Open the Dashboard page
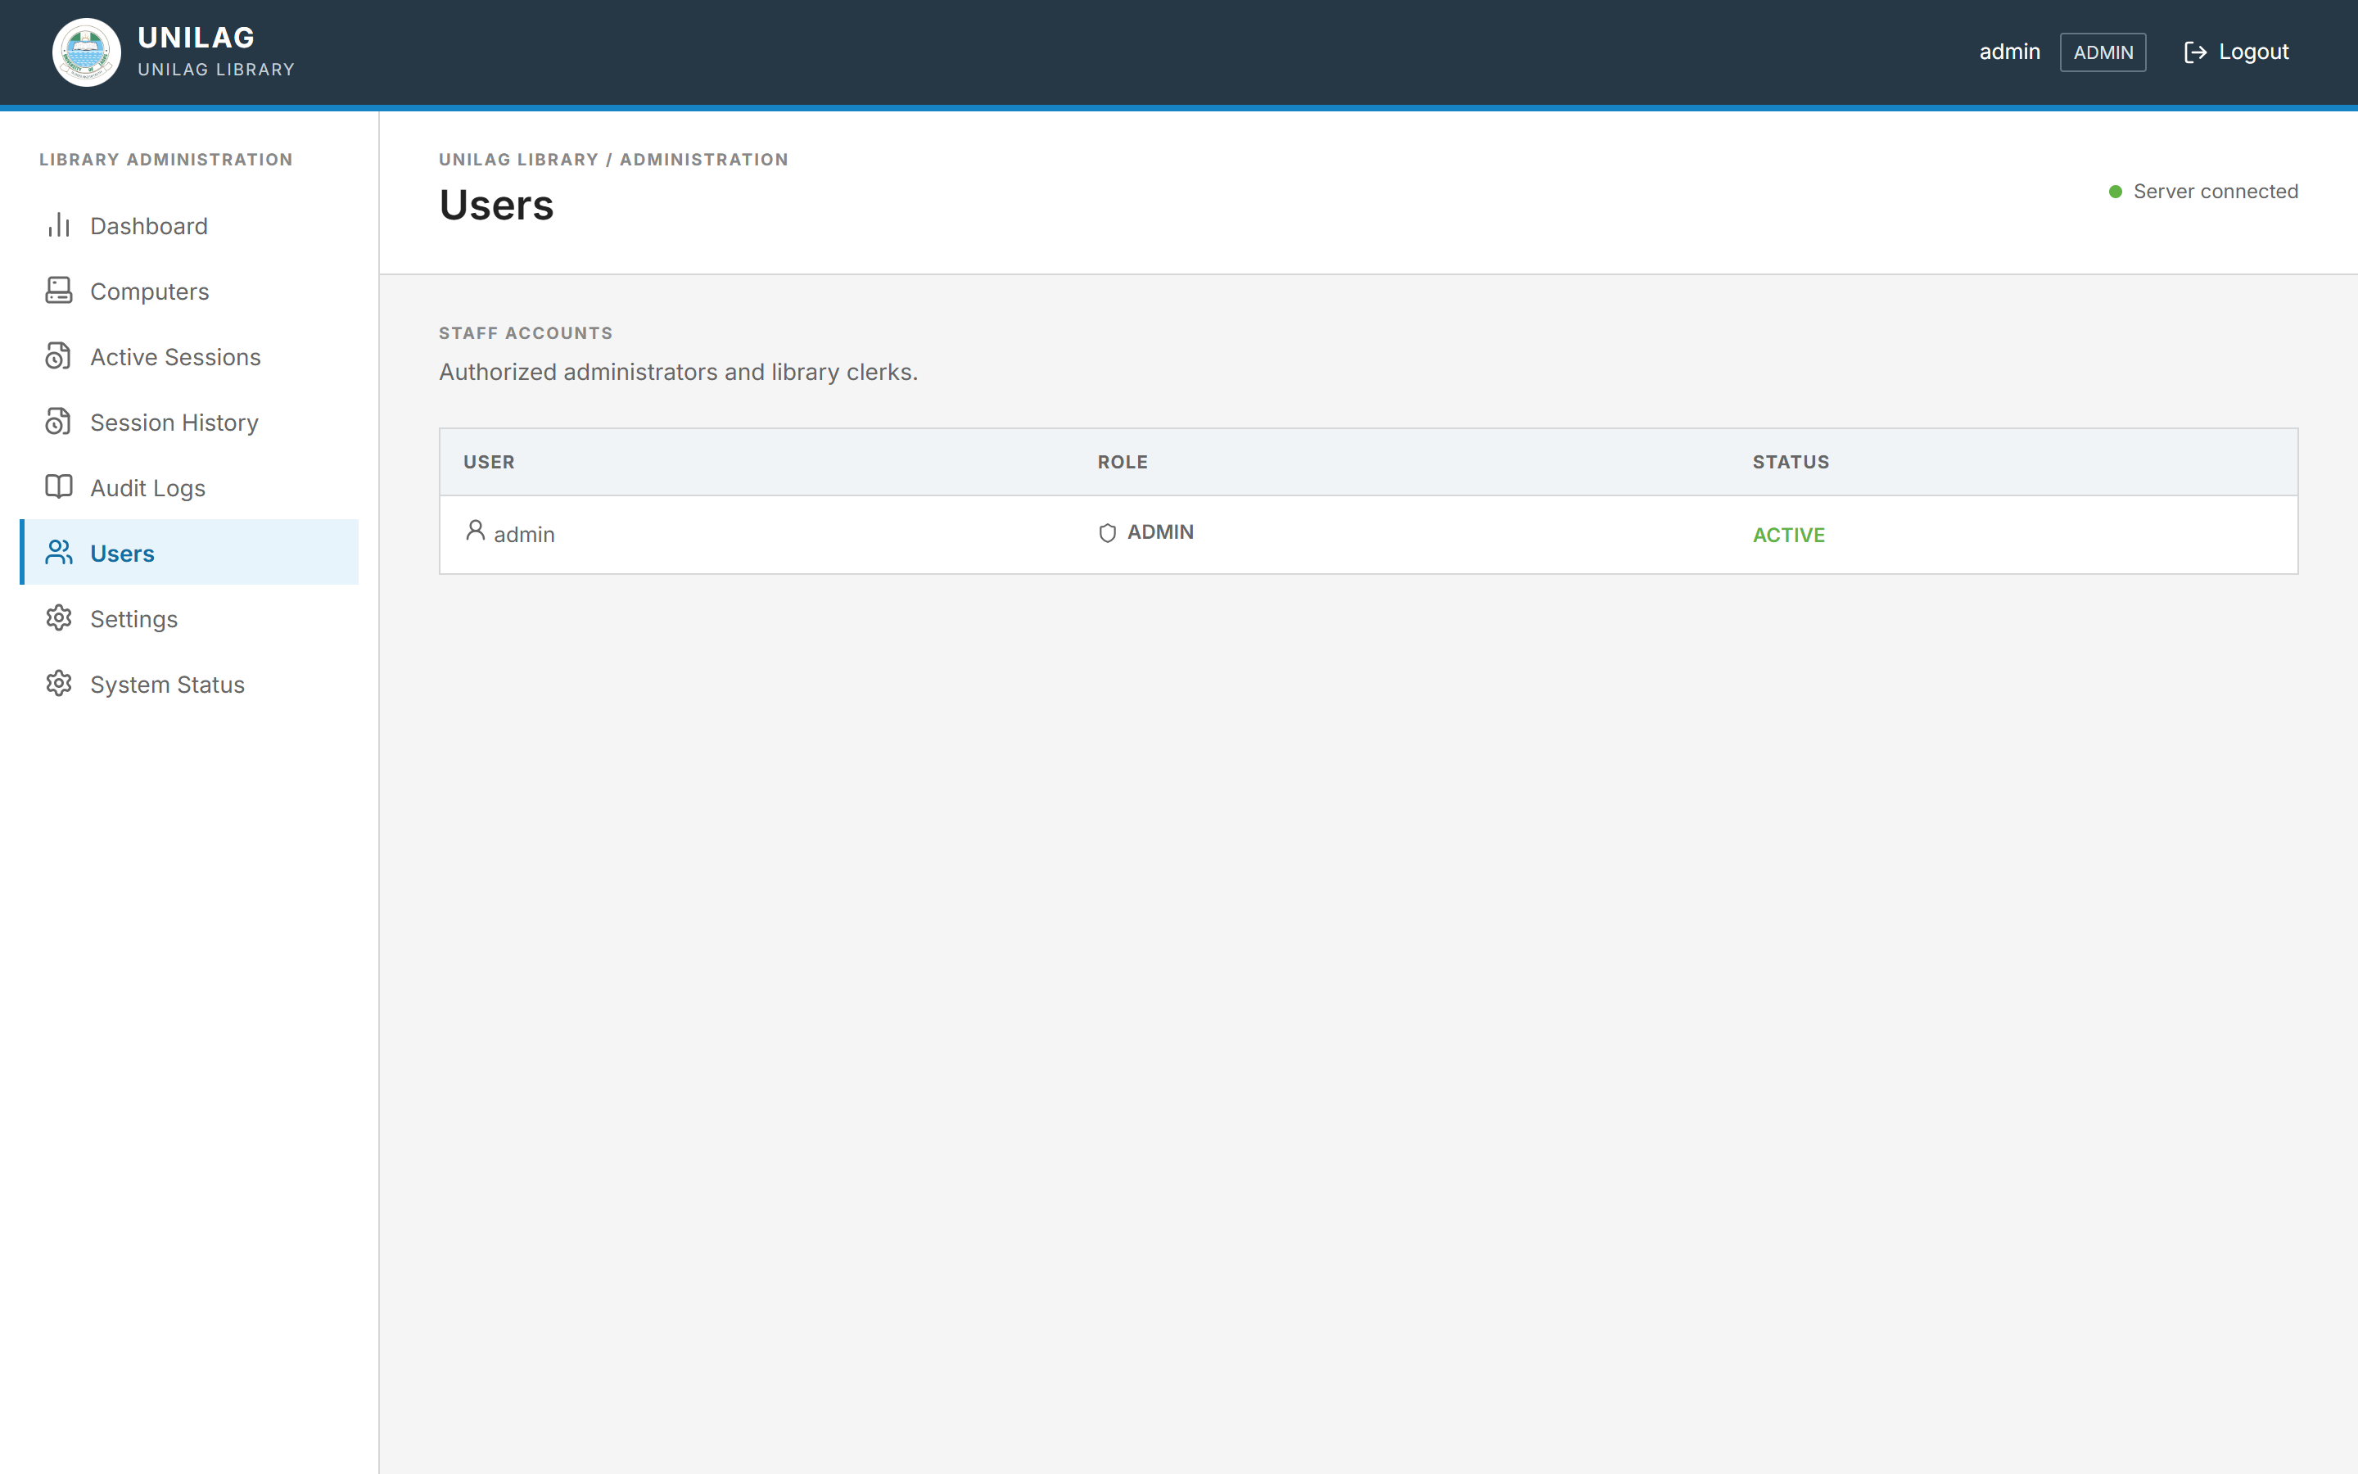 [x=189, y=225]
